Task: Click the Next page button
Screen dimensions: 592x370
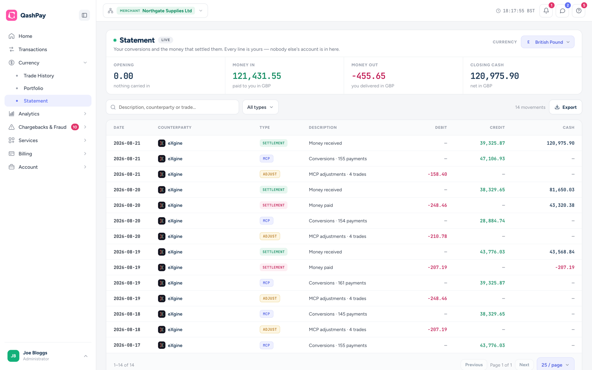Action: tap(524, 365)
